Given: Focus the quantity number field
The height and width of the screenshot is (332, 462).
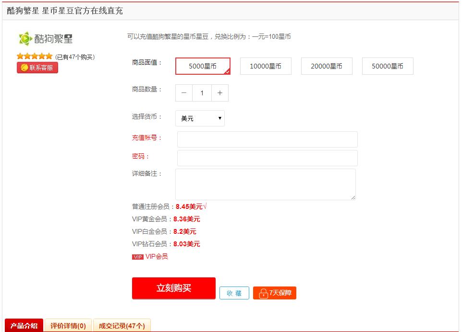Looking at the screenshot, I should [x=202, y=93].
